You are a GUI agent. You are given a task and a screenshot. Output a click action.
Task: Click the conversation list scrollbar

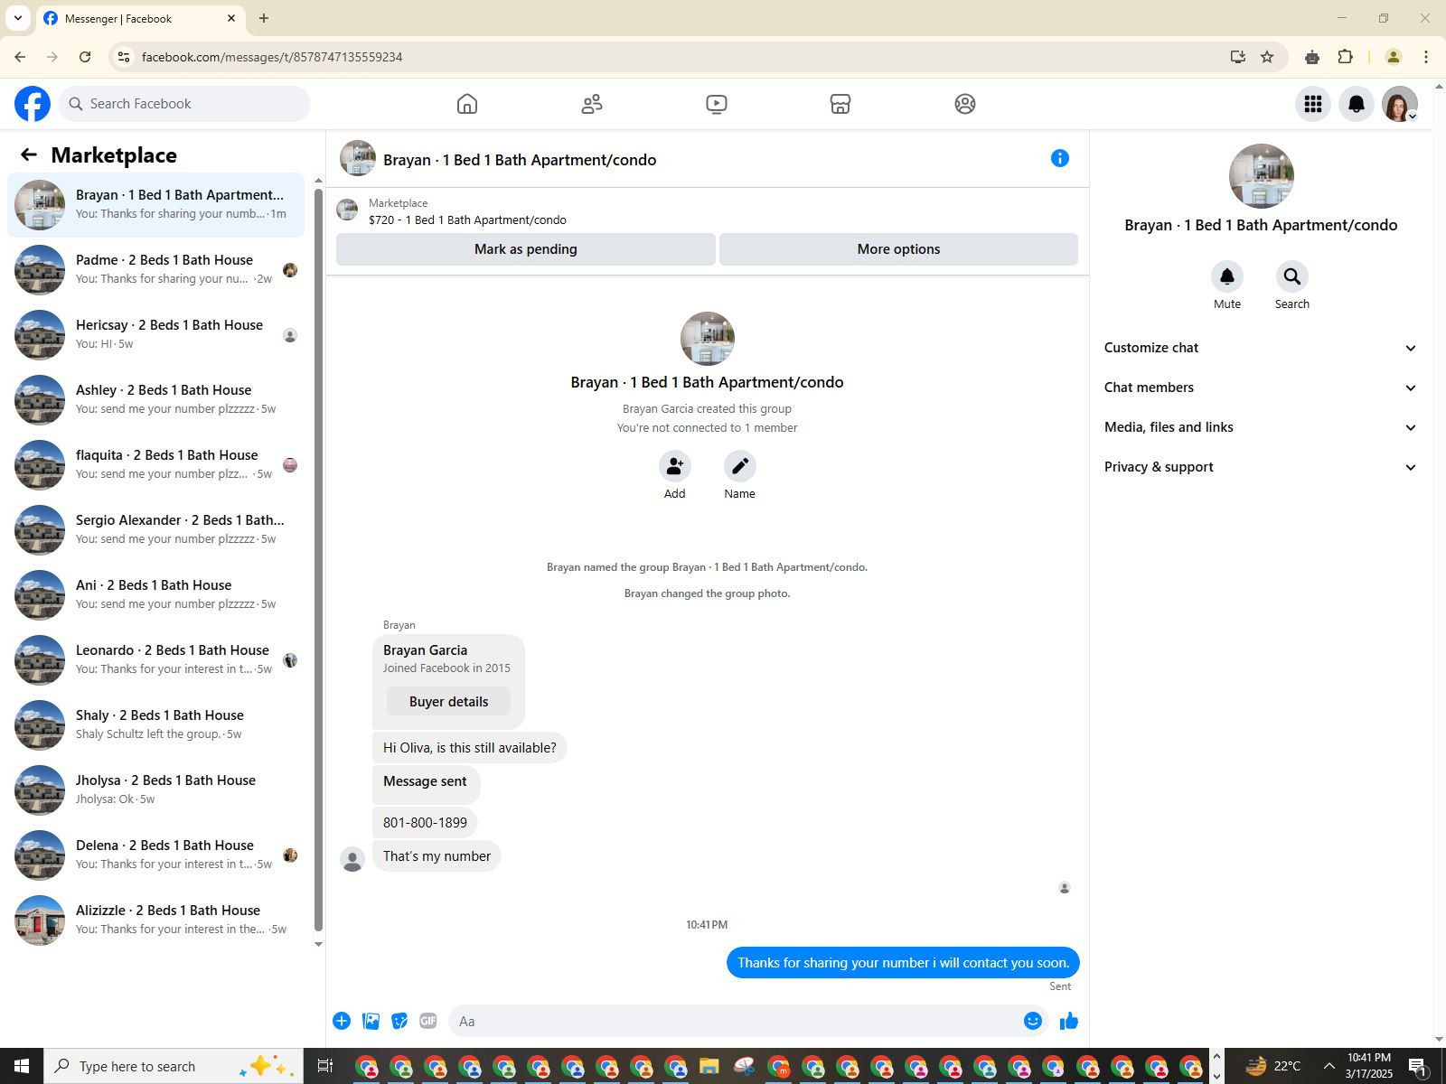[318, 560]
